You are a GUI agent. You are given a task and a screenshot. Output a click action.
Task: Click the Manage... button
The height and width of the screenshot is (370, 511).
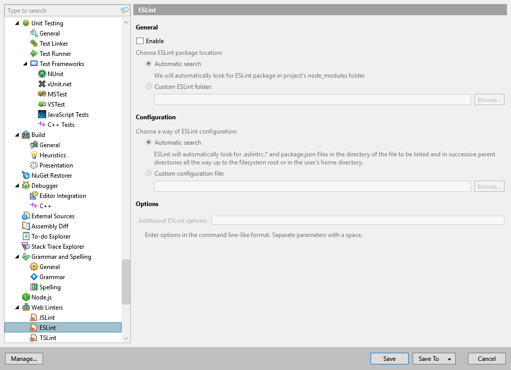coord(24,358)
